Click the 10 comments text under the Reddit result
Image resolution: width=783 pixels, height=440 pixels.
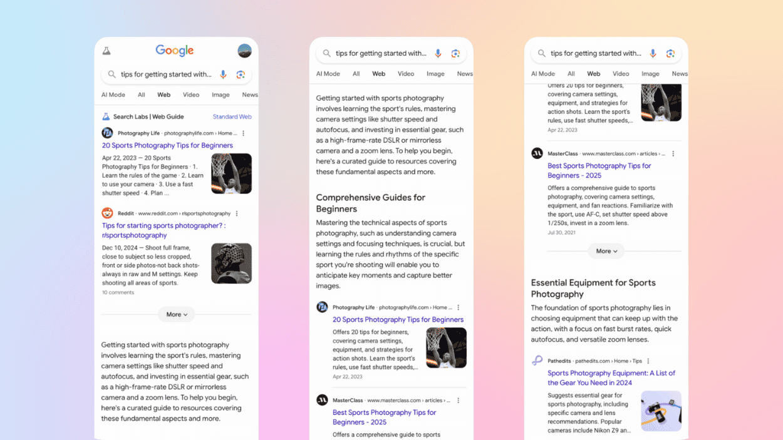(x=118, y=292)
